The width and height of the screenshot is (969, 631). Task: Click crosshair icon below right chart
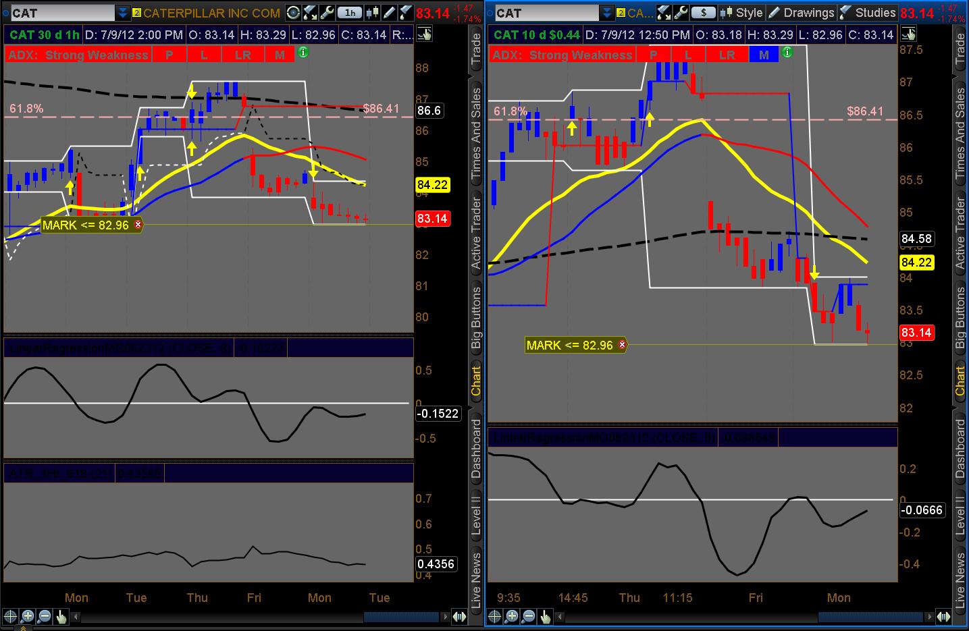pos(494,616)
